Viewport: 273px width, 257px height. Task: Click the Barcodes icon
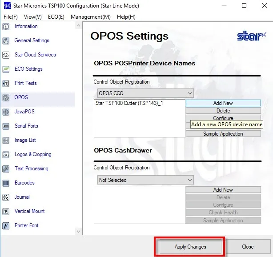pos(6,183)
